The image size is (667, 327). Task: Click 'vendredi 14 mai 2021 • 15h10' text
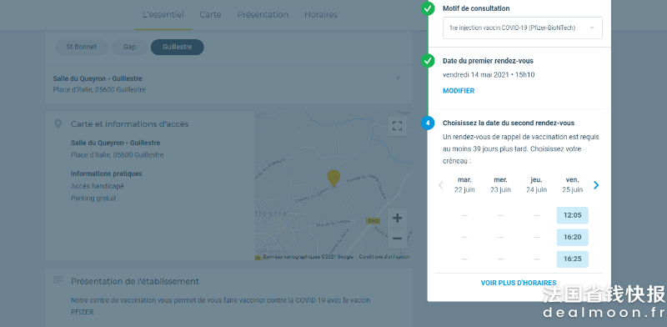point(489,75)
